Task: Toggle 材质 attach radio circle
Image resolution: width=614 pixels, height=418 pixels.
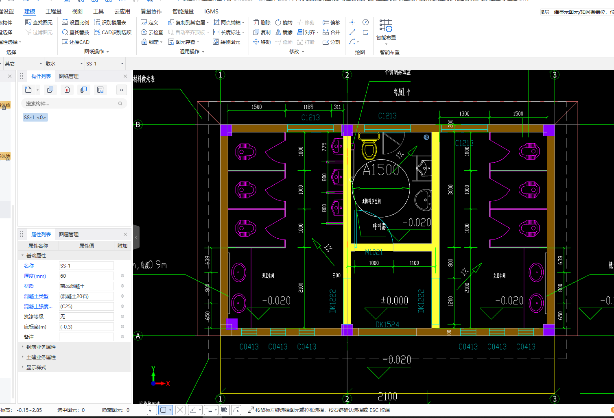Action: pos(122,286)
